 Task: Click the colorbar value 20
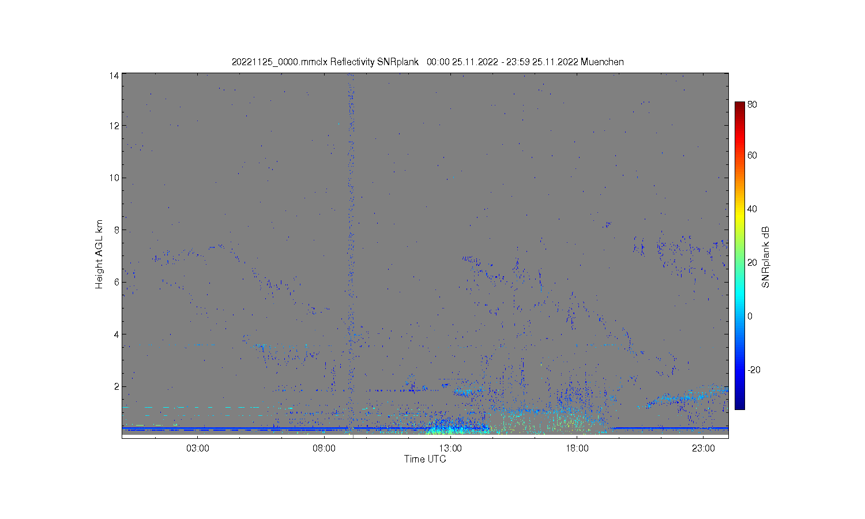752,262
